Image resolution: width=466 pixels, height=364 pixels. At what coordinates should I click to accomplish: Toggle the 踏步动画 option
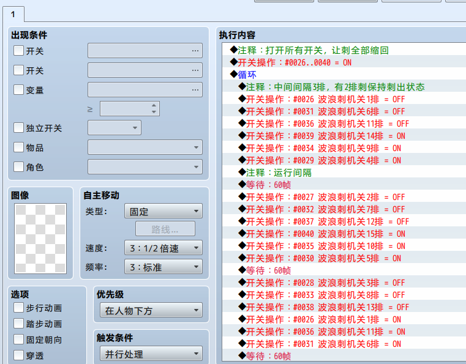(18, 324)
